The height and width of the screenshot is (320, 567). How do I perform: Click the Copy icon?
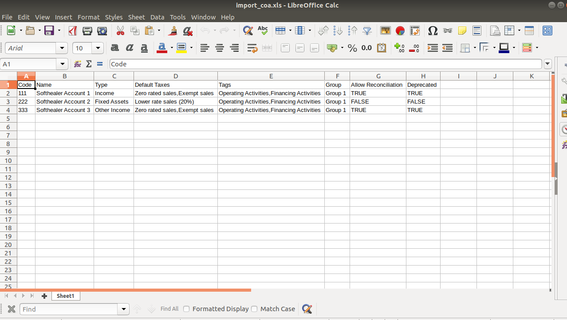click(135, 31)
